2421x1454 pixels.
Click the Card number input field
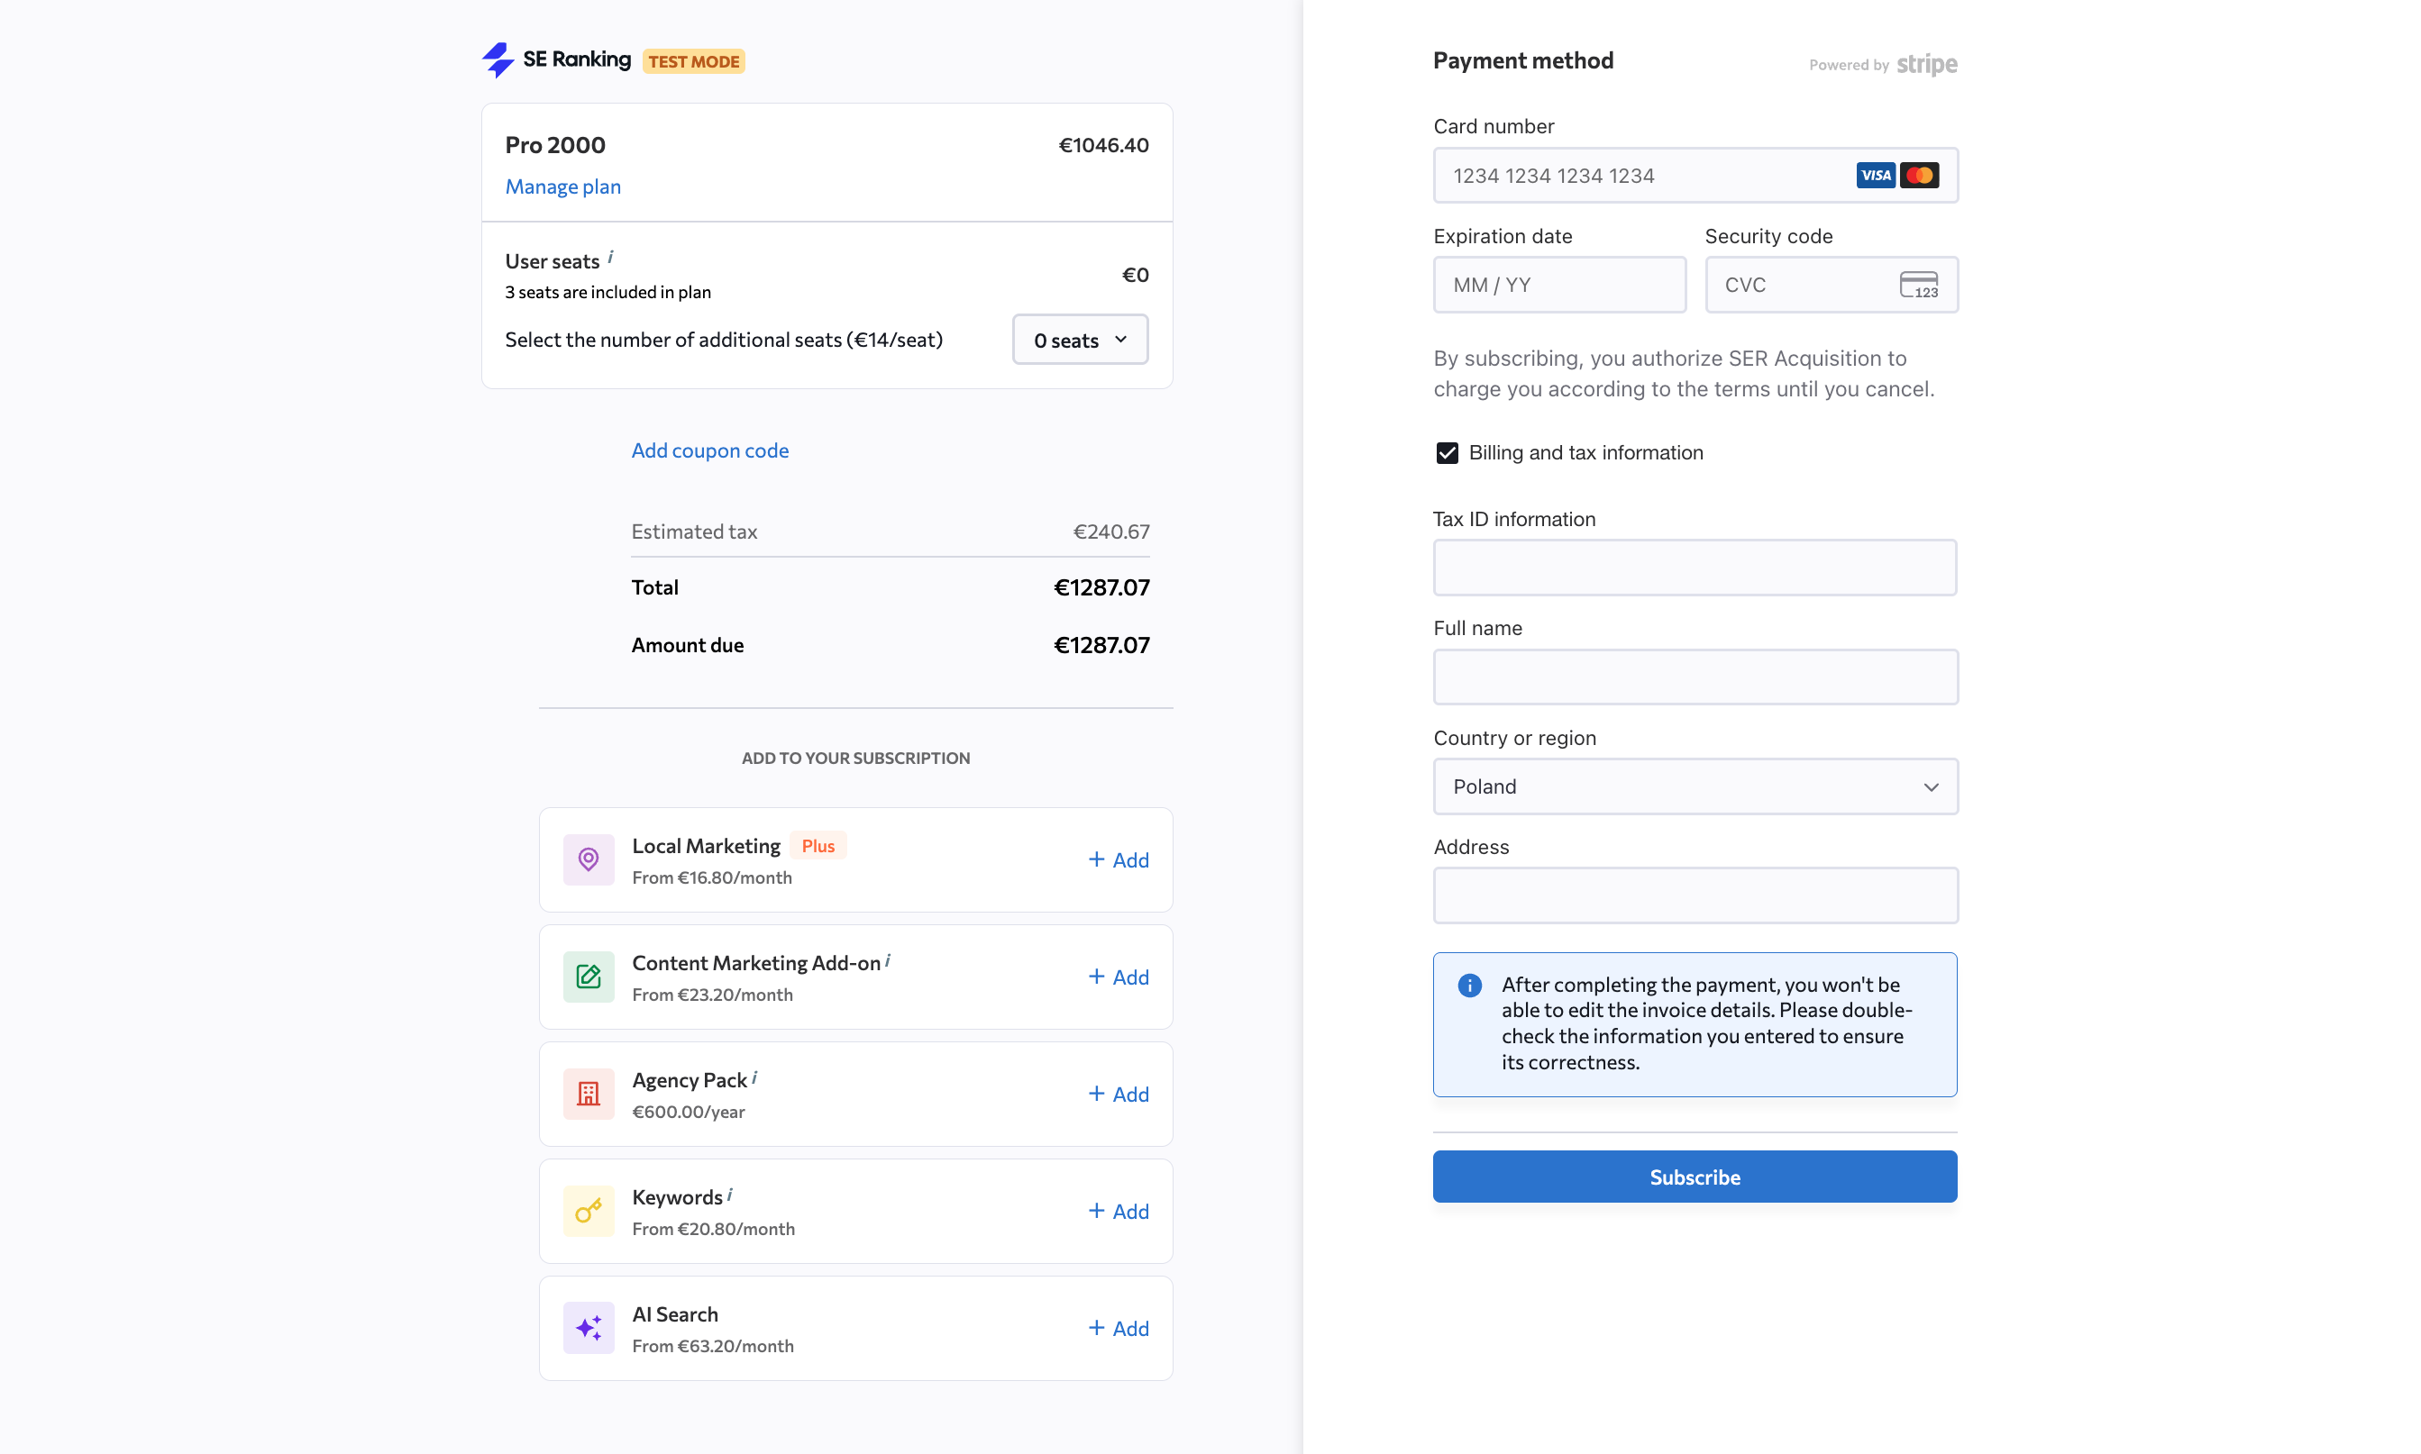[1617, 176]
